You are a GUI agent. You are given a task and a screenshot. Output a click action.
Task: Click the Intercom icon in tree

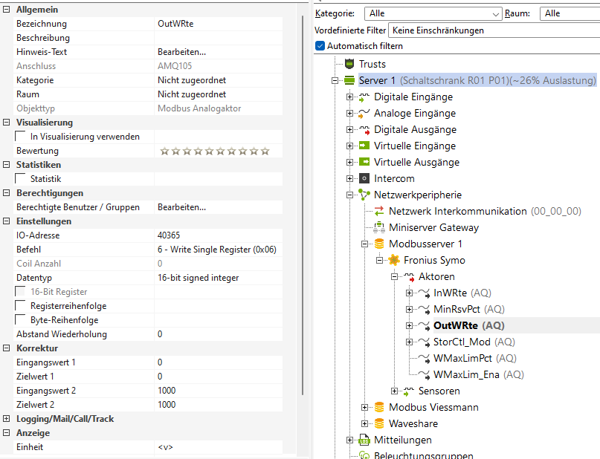(x=364, y=179)
